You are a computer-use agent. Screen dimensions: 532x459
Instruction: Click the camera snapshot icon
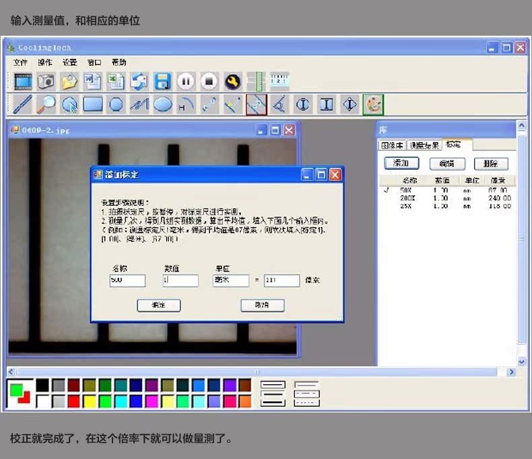coord(46,82)
